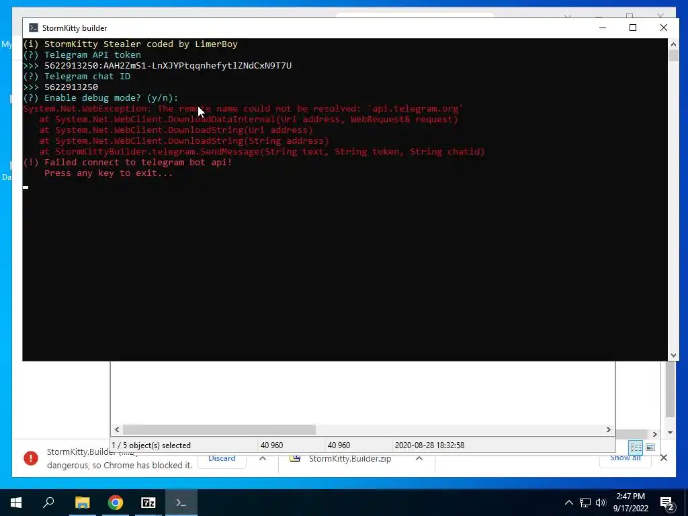Image resolution: width=688 pixels, height=516 pixels.
Task: Switch to Google Chrome in the taskbar
Action: [116, 503]
